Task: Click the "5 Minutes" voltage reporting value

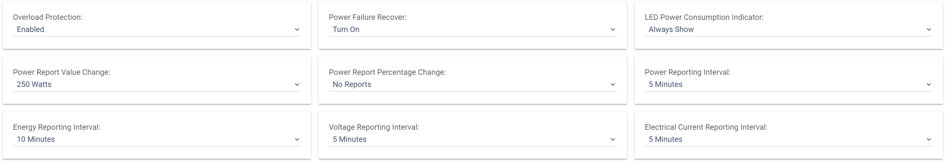Action: click(x=350, y=139)
